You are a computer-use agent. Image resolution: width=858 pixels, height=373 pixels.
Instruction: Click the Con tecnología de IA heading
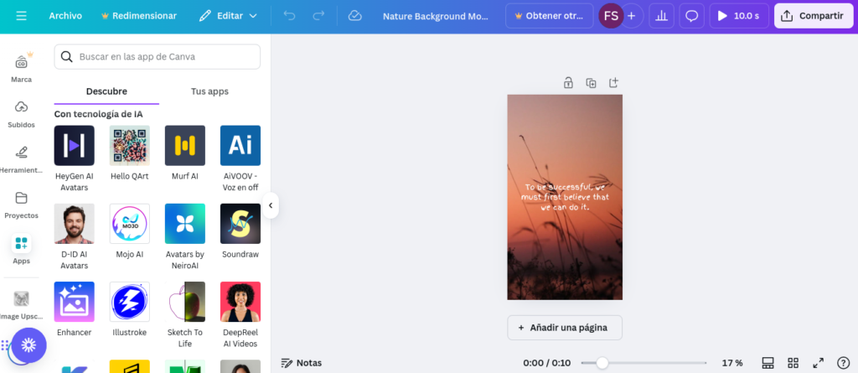coord(99,114)
